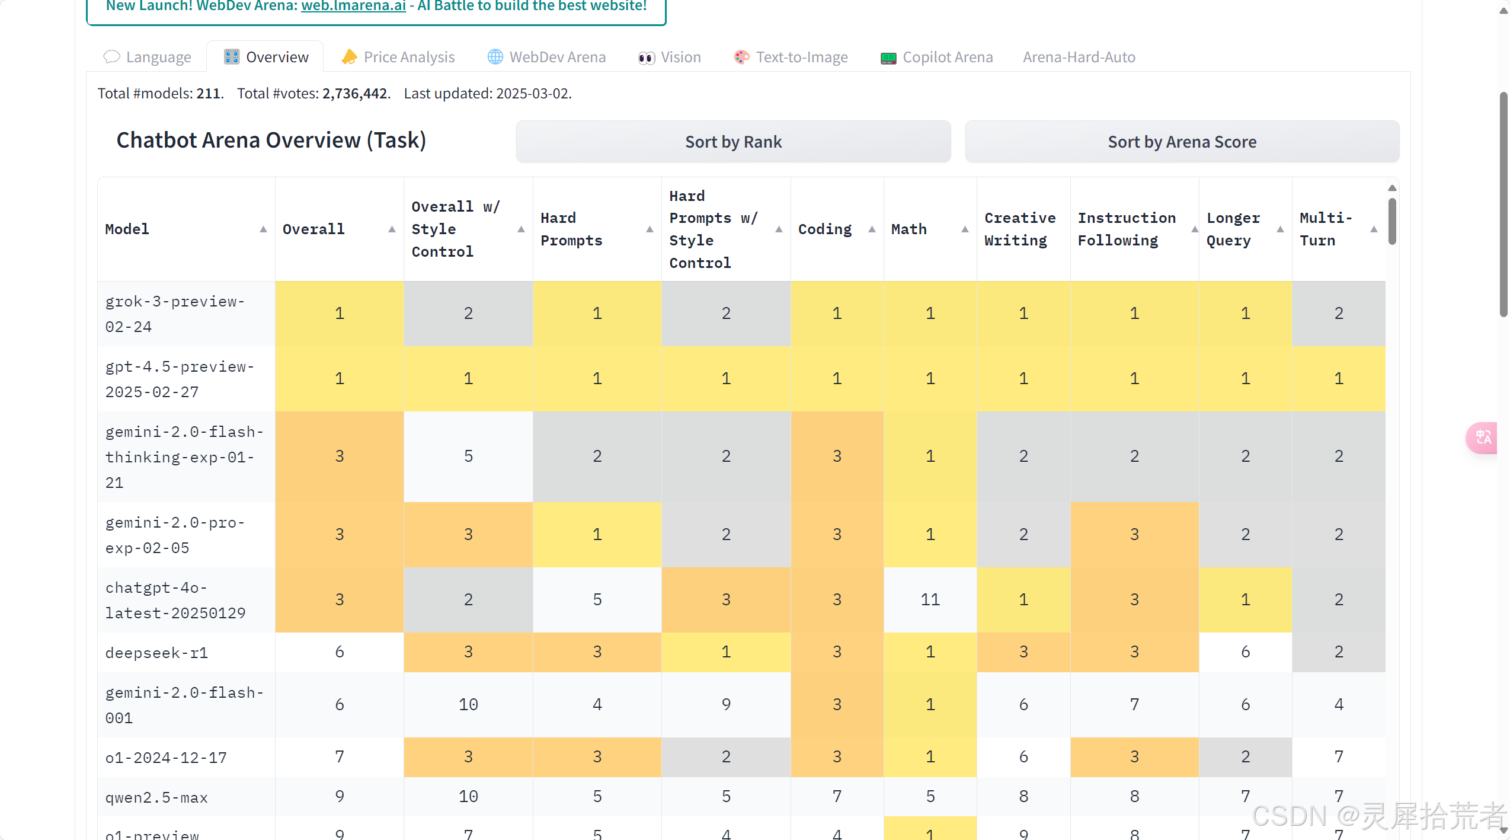The image size is (1510, 840).
Task: Click the Math column sort arrow
Action: coord(965,229)
